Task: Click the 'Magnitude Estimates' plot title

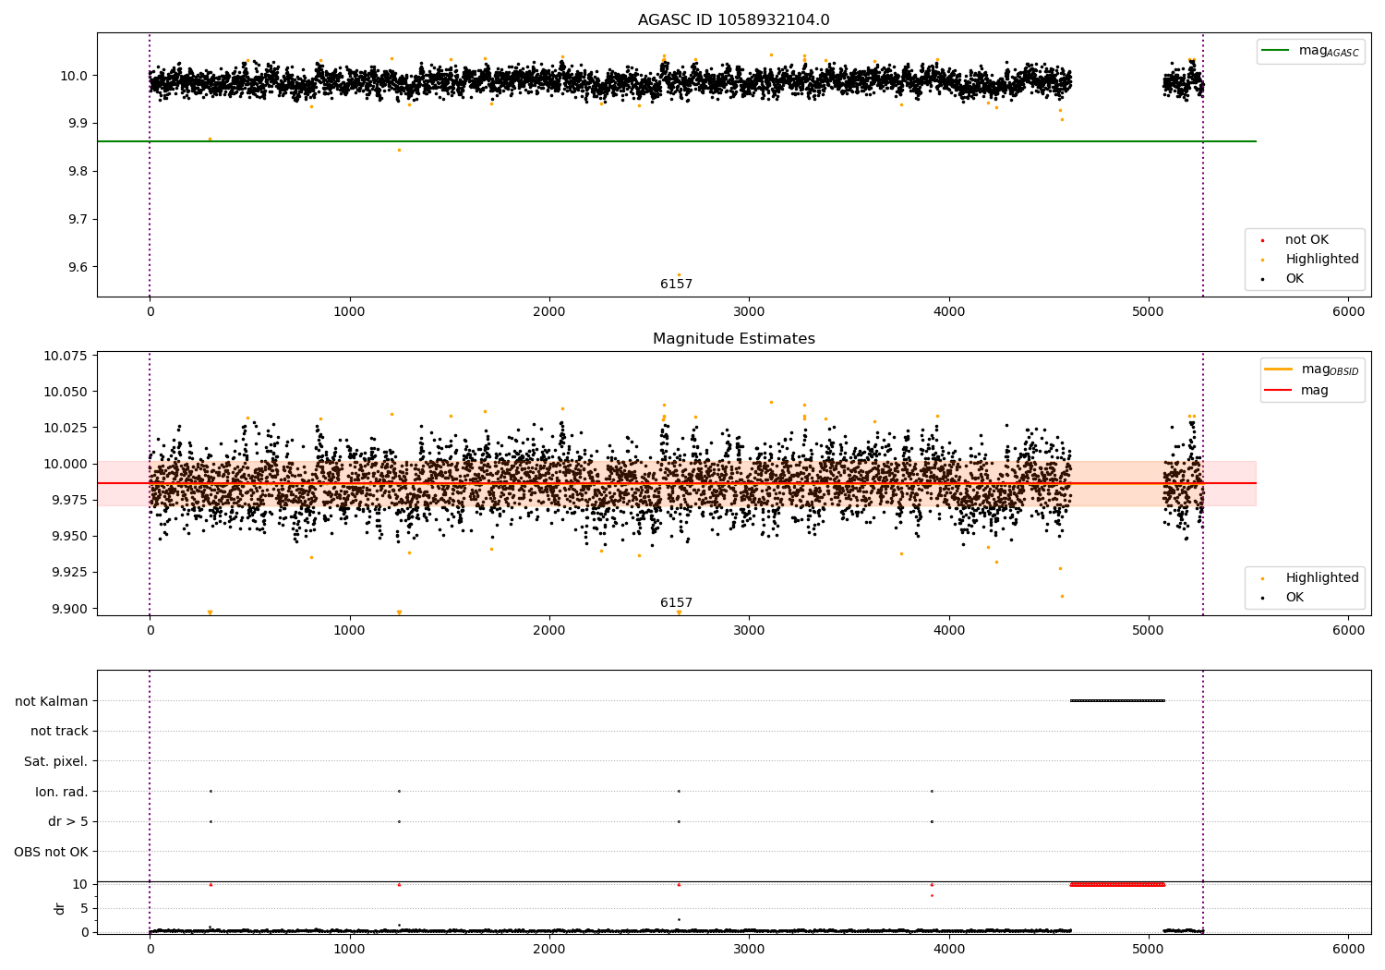Action: coord(733,339)
